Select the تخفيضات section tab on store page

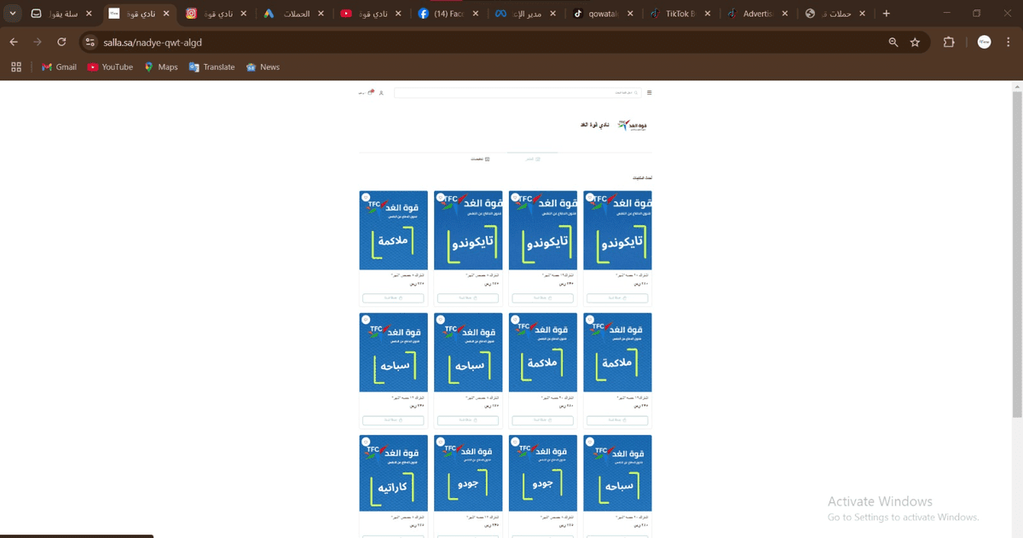(x=480, y=159)
